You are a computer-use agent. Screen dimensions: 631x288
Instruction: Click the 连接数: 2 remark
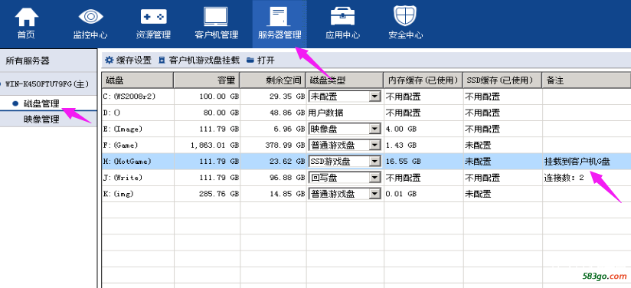tap(564, 178)
